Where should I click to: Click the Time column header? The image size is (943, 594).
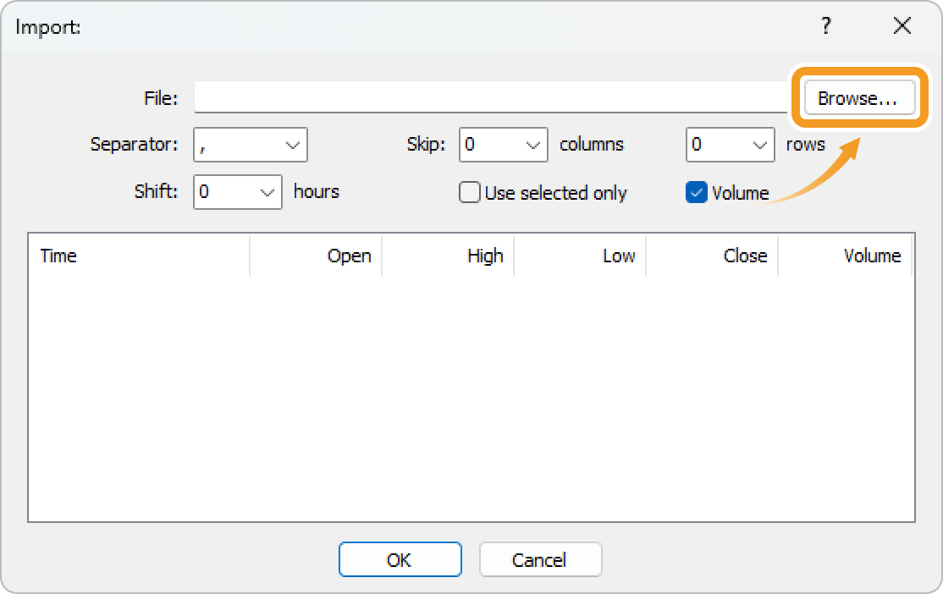point(139,256)
